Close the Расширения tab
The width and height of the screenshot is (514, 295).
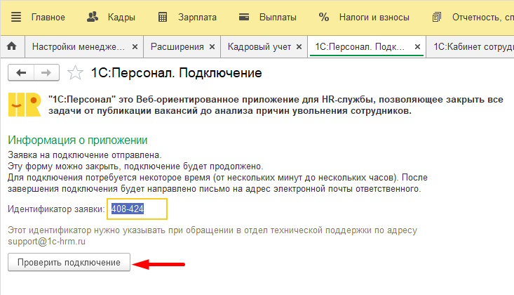point(212,47)
